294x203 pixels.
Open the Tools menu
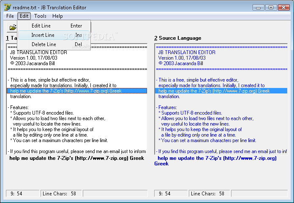pyautogui.click(x=40, y=16)
